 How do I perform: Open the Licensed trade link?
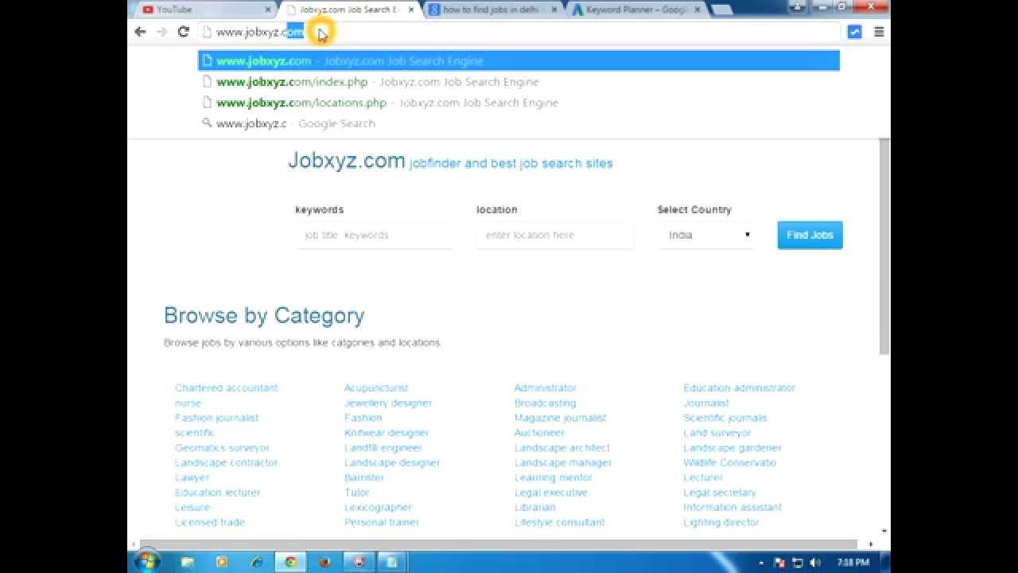210,523
